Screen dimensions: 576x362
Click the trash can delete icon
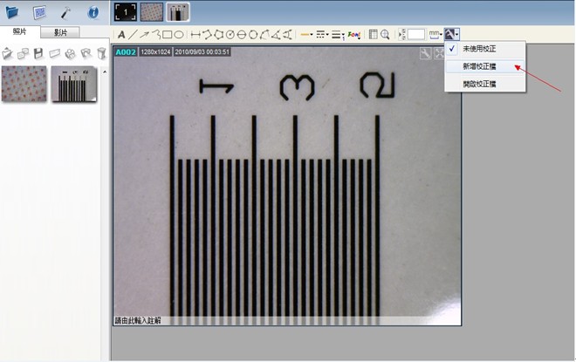[x=101, y=54]
